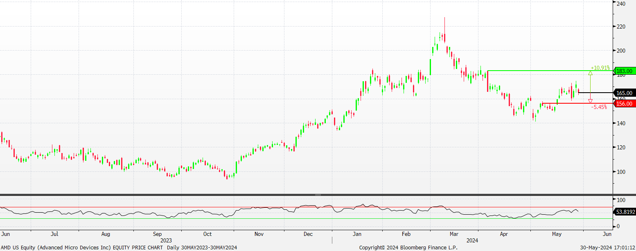This screenshot has height=251, width=636.
Task: Click the 200 price axis label
Action: click(x=621, y=51)
